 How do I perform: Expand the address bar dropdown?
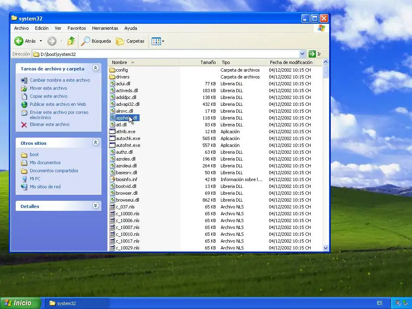point(302,54)
